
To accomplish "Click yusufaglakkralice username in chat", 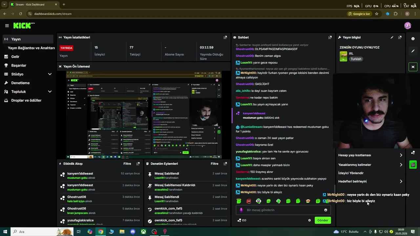I will (248, 151).
